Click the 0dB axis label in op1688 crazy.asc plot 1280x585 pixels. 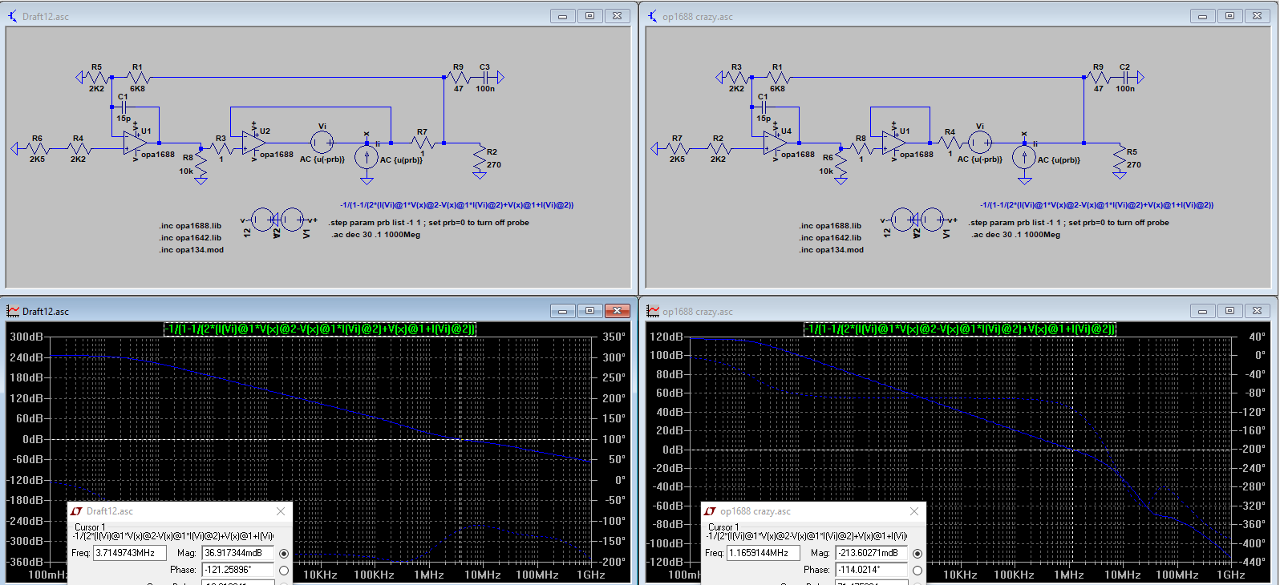[672, 449]
